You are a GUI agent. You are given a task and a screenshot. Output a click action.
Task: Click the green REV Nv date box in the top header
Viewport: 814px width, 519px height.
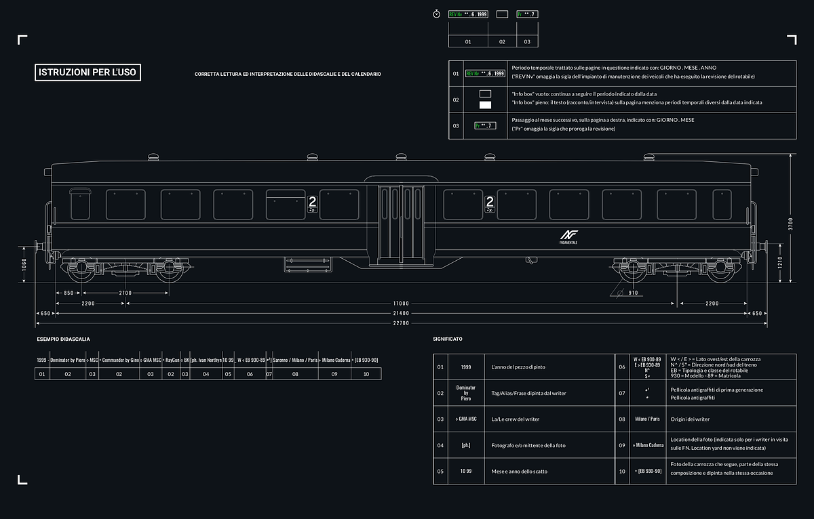pyautogui.click(x=469, y=14)
